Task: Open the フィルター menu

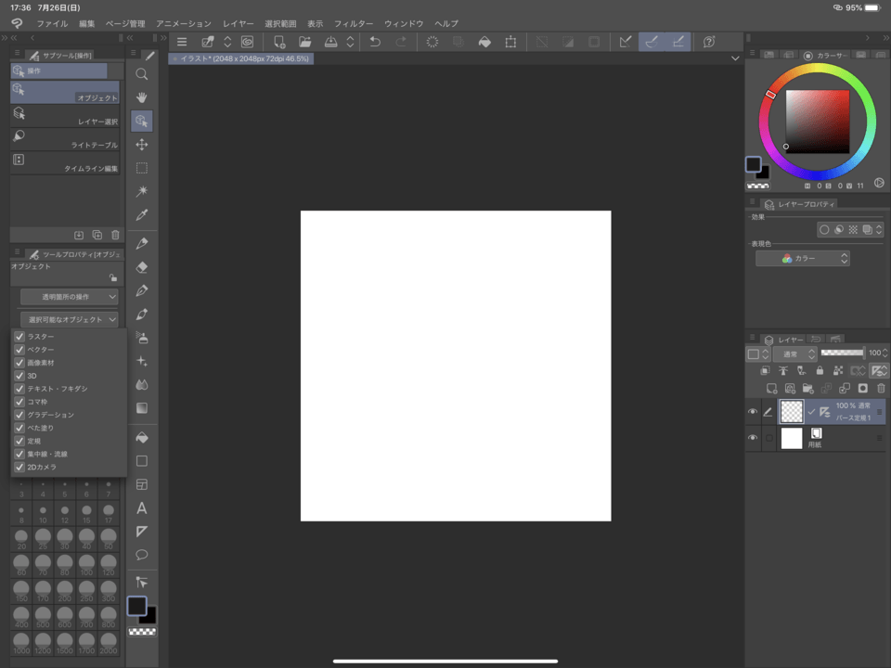Action: point(353,23)
